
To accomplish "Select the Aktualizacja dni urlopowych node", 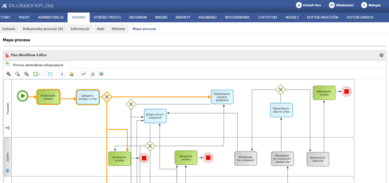I will (x=246, y=158).
